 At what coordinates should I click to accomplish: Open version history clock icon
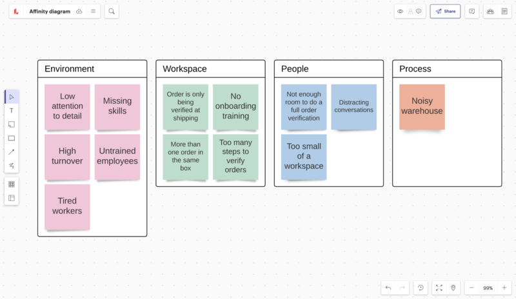(420, 288)
